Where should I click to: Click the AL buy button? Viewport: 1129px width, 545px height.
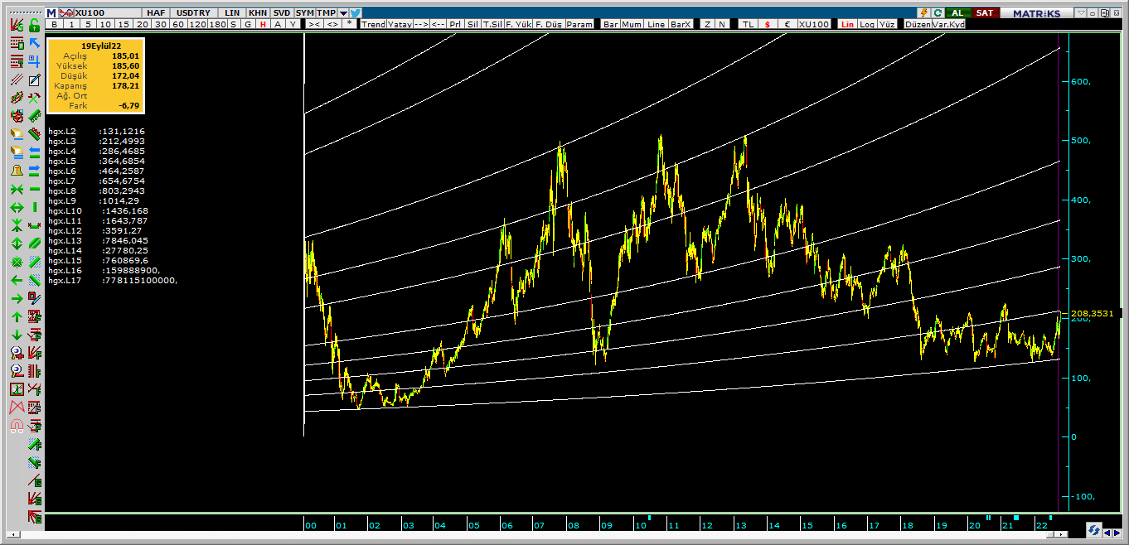tap(957, 12)
